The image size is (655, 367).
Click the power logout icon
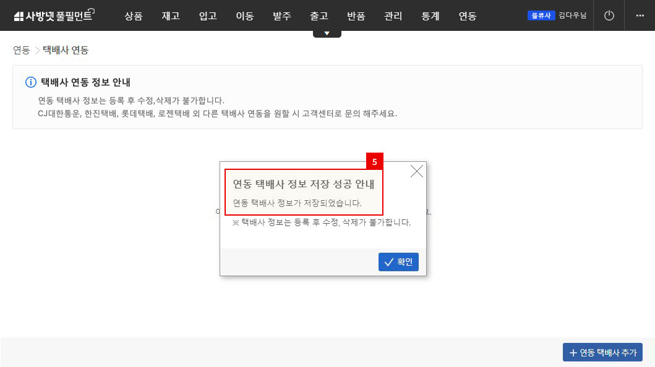tap(609, 15)
